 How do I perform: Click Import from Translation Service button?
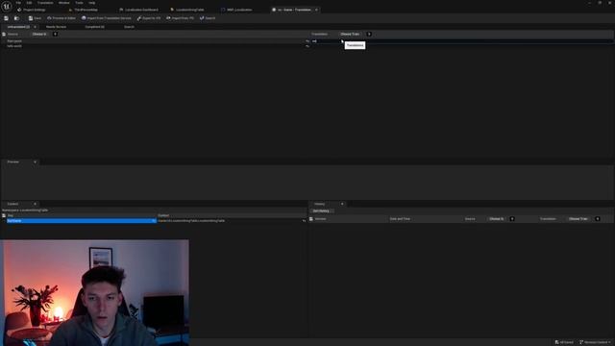click(107, 18)
